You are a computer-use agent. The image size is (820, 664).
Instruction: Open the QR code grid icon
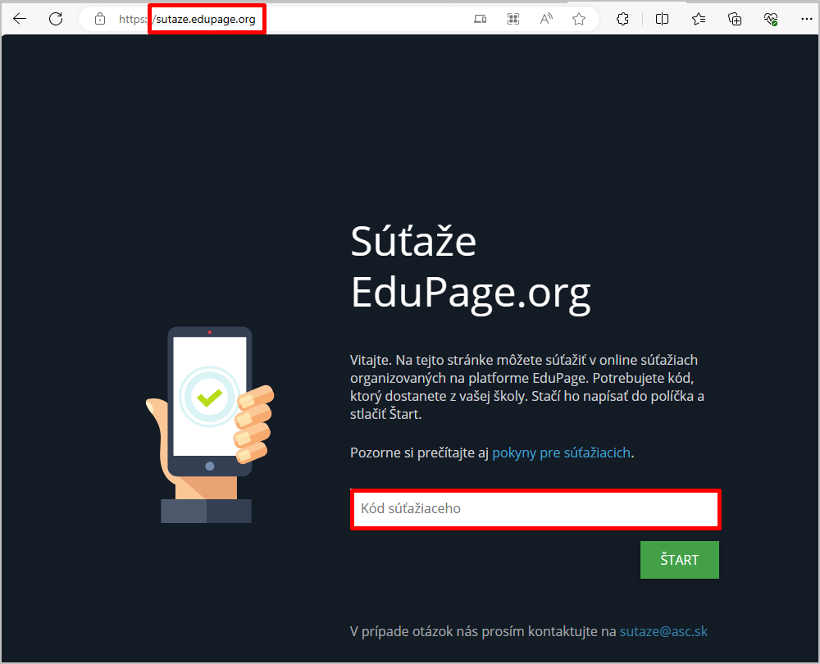coord(513,20)
